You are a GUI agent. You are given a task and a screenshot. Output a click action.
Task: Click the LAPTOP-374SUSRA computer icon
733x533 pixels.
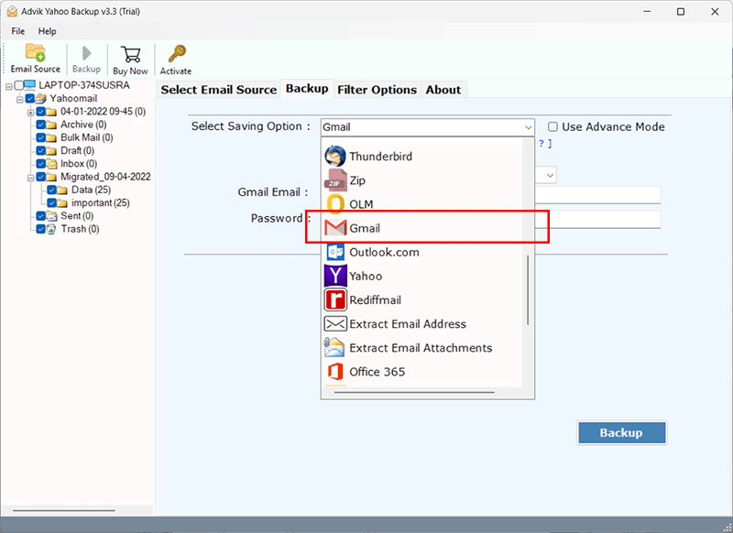click(x=30, y=85)
